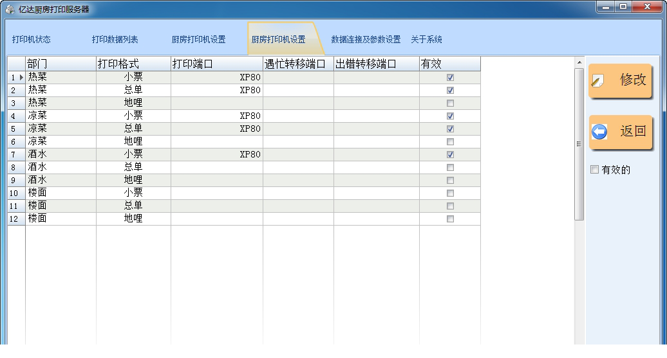667x358 pixels.
Task: Click the 打印端口 column header
Action: 217,64
